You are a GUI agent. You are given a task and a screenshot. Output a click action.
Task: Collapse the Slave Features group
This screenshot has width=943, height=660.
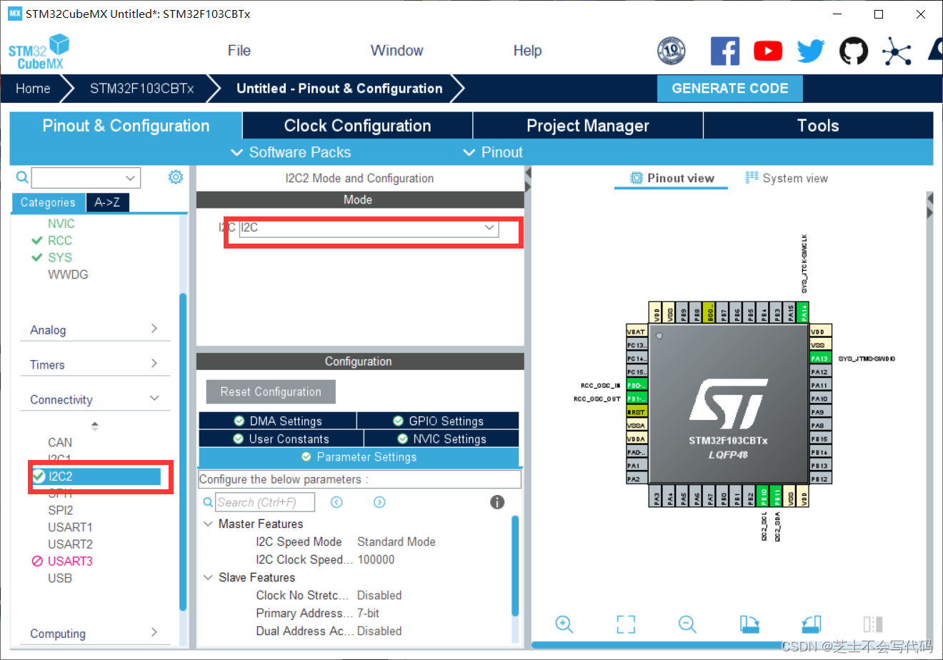208,578
